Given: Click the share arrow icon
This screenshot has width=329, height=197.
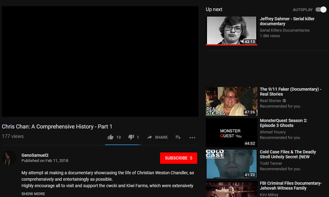Looking at the screenshot, I should pyautogui.click(x=149, y=137).
